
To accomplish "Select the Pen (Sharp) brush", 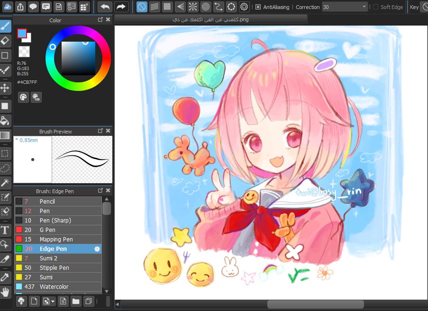I will [58, 220].
